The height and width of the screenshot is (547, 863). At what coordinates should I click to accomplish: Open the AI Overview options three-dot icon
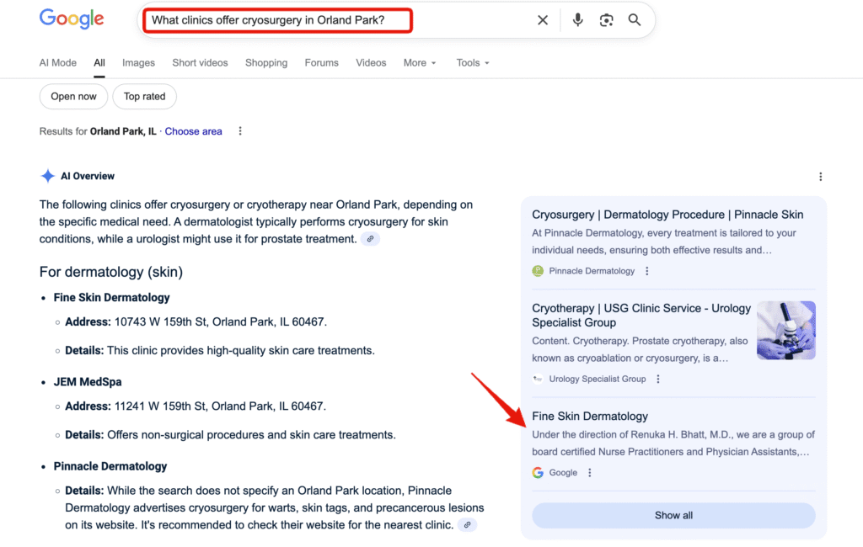pos(821,177)
